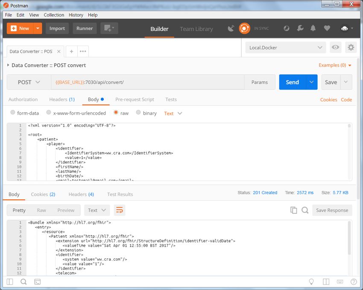Open the Local.Docker environment dropdown
Screen dimensions: 363x290
coord(286,48)
